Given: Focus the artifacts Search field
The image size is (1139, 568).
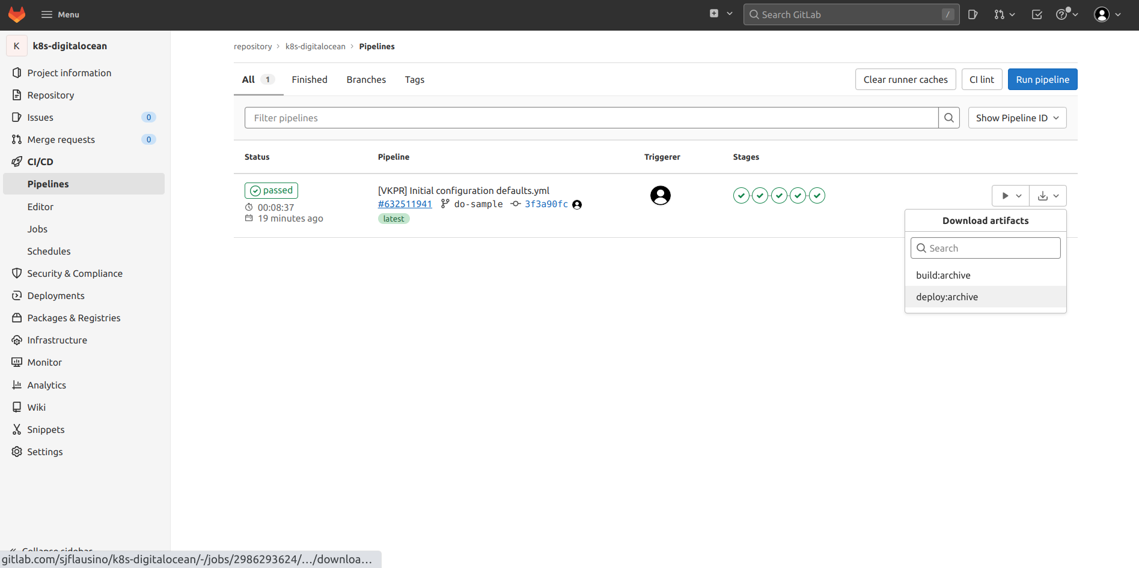Looking at the screenshot, I should [986, 248].
